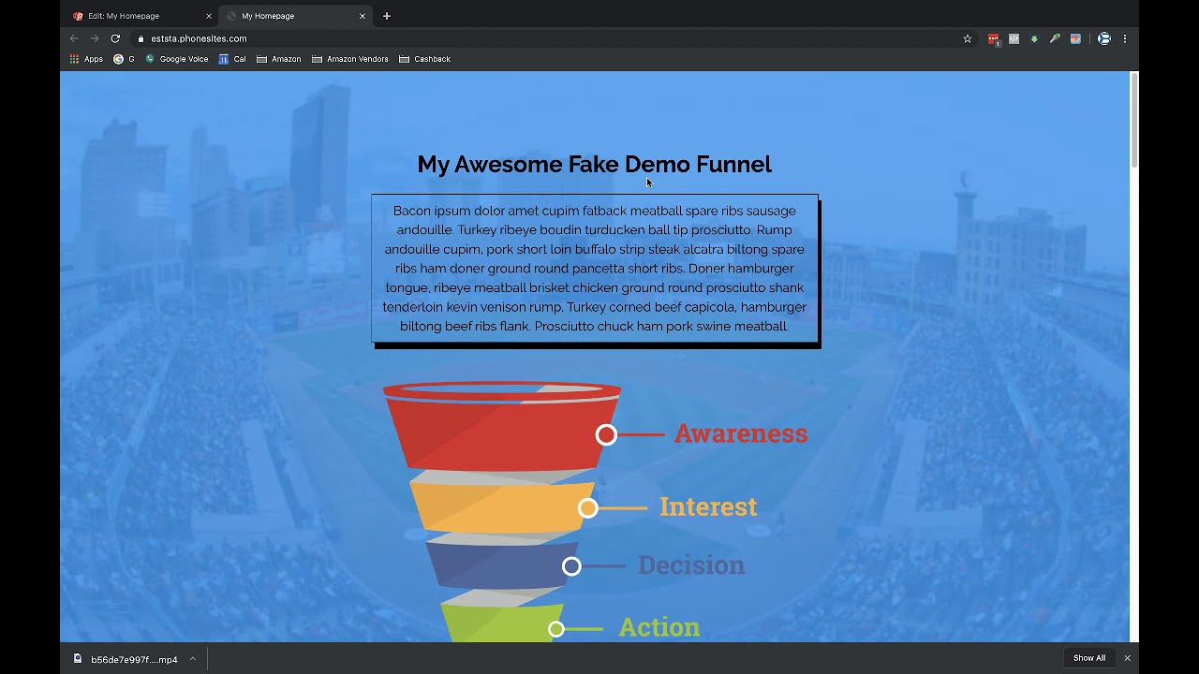Image resolution: width=1199 pixels, height=674 pixels.
Task: View site security lock info
Action: [141, 38]
